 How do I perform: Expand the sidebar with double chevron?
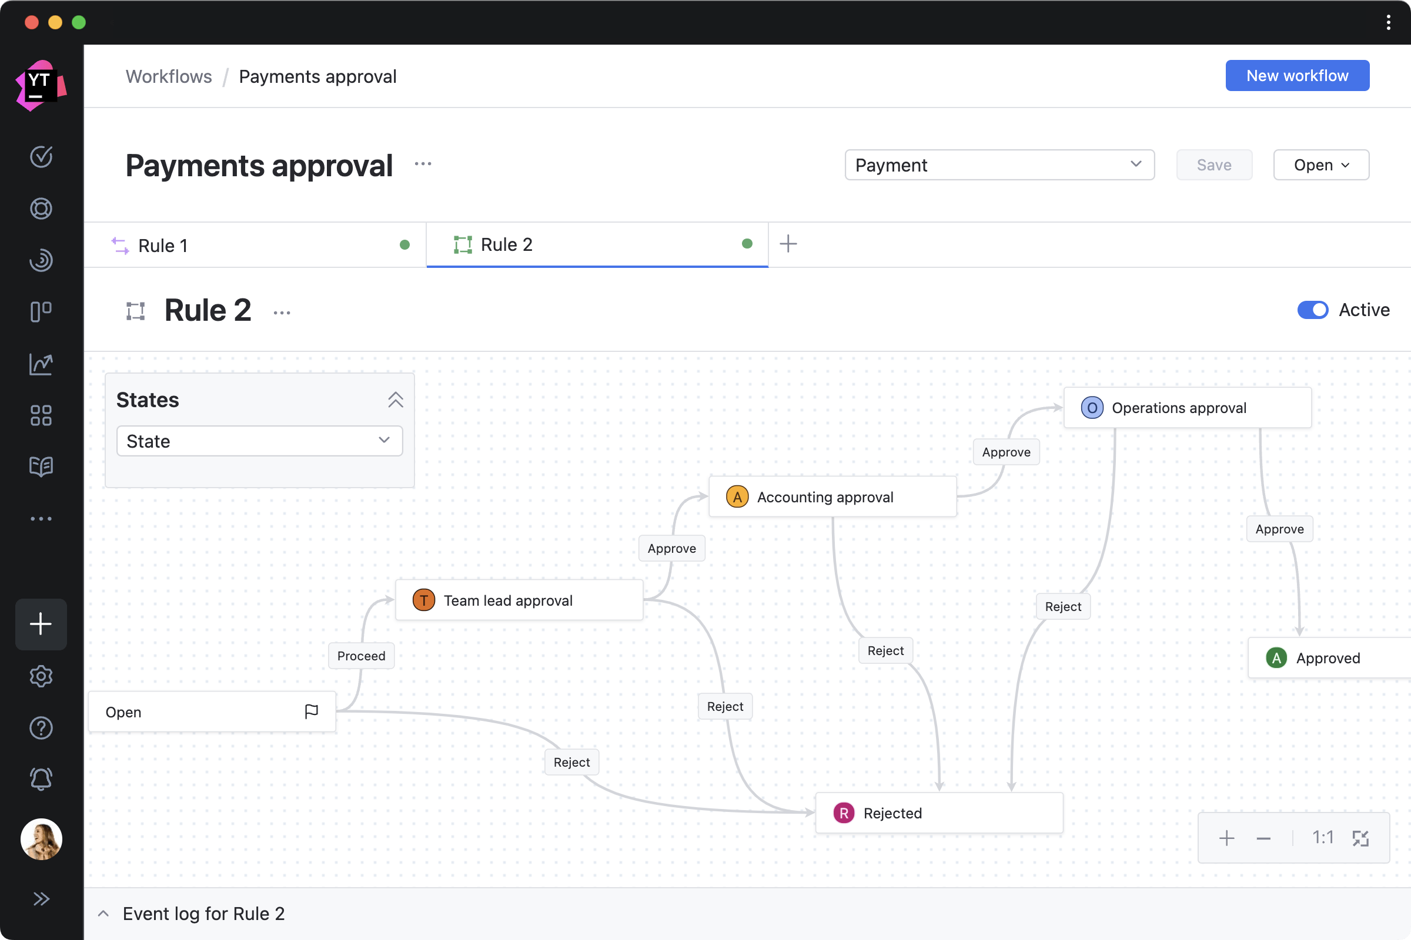click(x=41, y=899)
